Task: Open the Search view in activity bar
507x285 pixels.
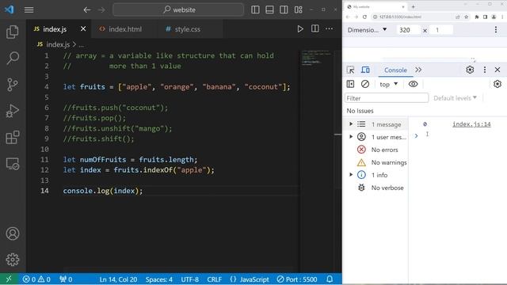Action: coord(13,58)
